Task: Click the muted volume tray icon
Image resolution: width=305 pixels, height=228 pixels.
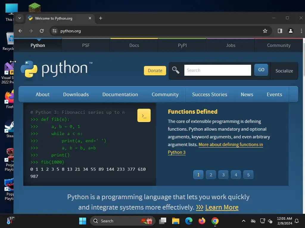Action: click(x=270, y=221)
